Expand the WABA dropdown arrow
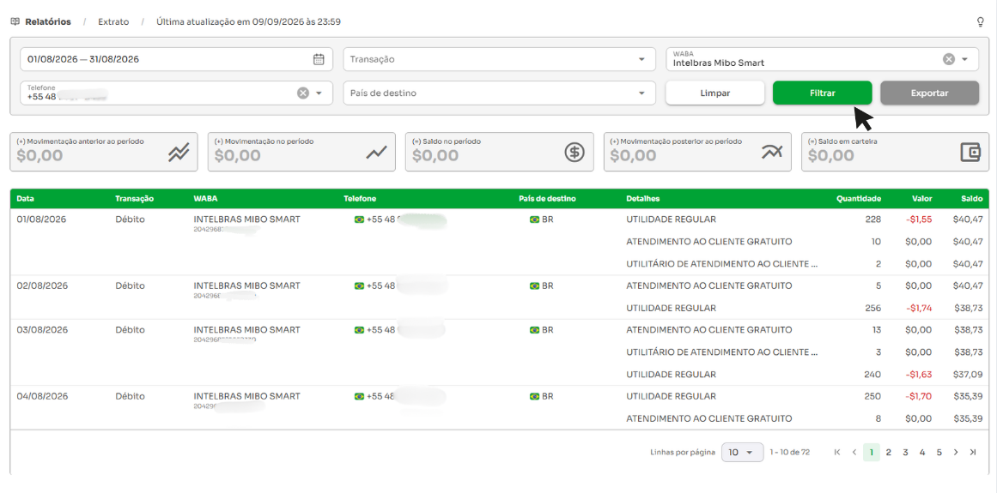This screenshot has width=997, height=493. [964, 59]
